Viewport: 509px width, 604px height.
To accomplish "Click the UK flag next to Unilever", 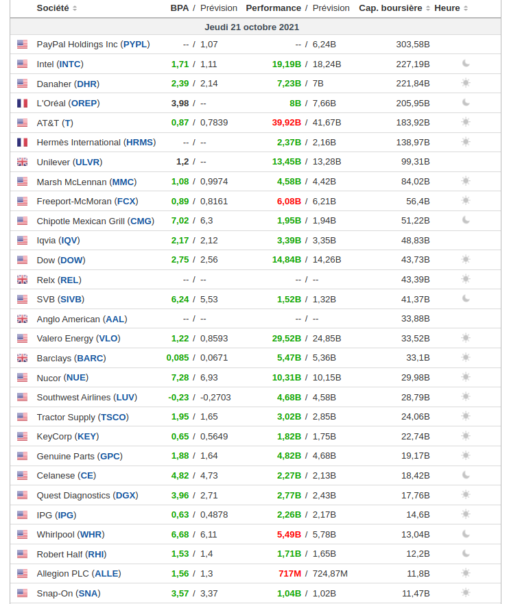I will tap(23, 162).
